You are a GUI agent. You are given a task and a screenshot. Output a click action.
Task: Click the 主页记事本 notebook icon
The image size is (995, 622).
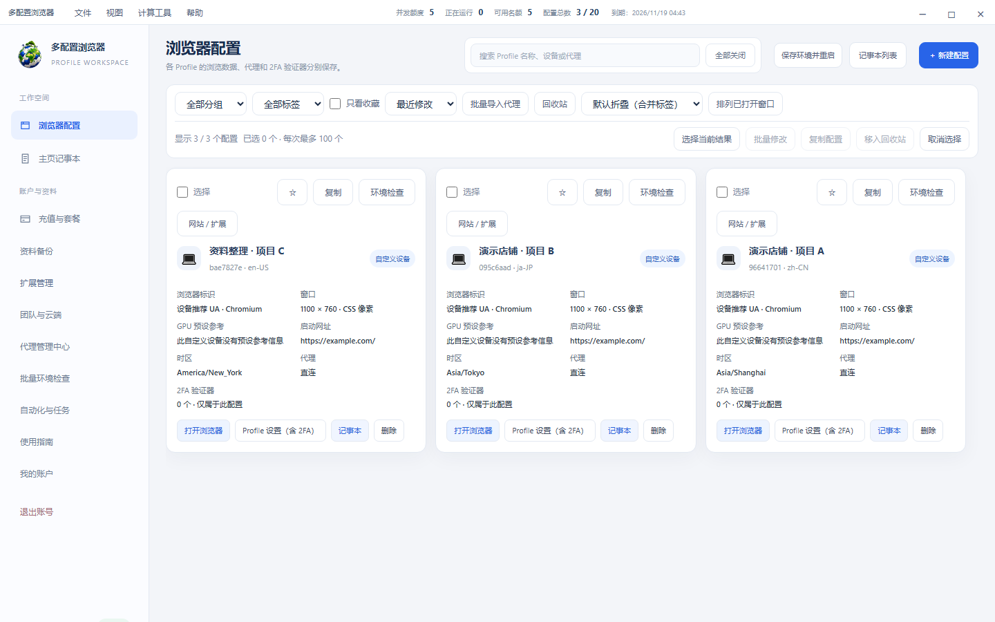pos(26,159)
